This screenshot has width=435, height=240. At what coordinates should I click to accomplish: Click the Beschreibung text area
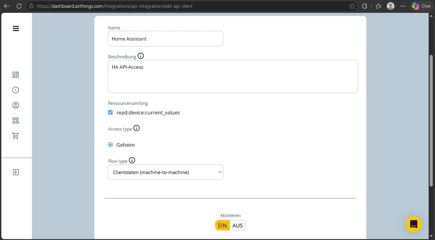pos(233,76)
